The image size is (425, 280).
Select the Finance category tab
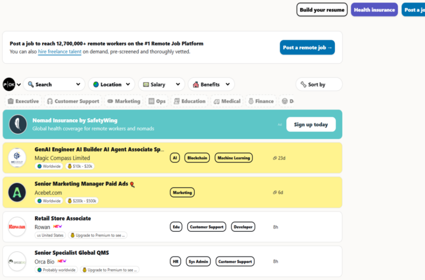click(261, 101)
